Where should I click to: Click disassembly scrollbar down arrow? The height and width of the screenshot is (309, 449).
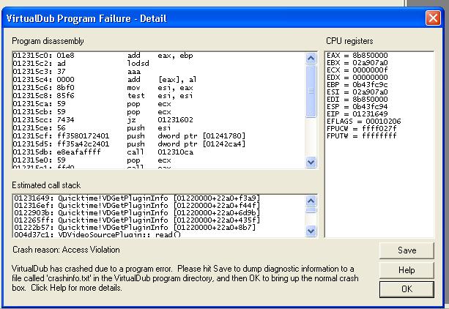tap(311, 163)
